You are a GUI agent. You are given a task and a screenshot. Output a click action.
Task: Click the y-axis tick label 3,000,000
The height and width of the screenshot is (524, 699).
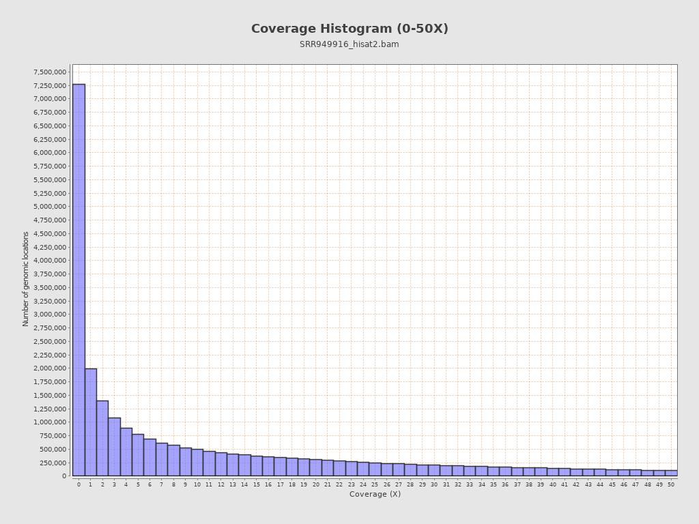click(50, 314)
